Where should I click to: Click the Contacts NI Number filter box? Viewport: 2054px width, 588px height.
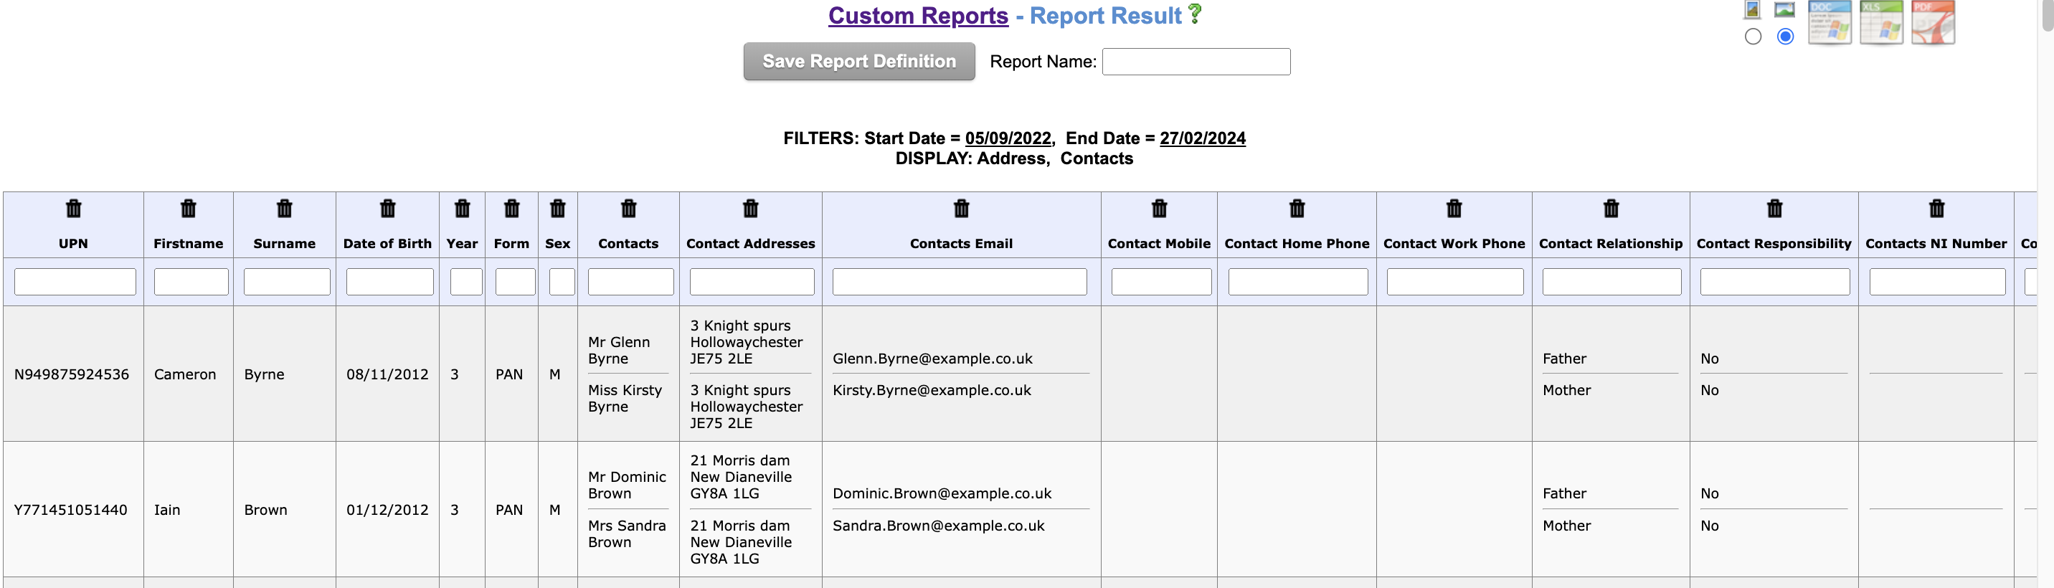pyautogui.click(x=1938, y=282)
